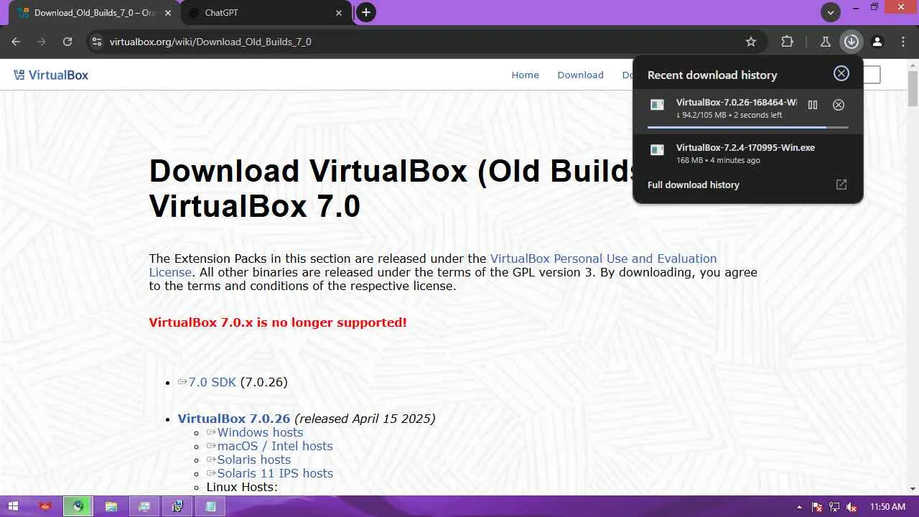Switch to the Download_Old_Builds_7_0 tab
This screenshot has height=517, width=919.
94,13
